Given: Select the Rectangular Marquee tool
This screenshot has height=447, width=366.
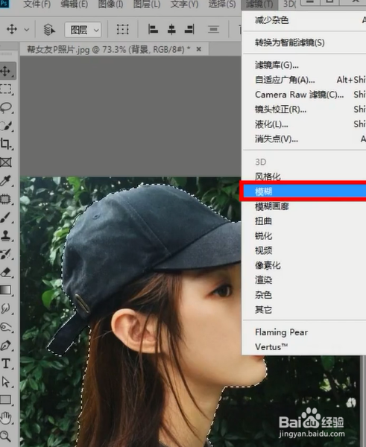Looking at the screenshot, I should pos(6,89).
